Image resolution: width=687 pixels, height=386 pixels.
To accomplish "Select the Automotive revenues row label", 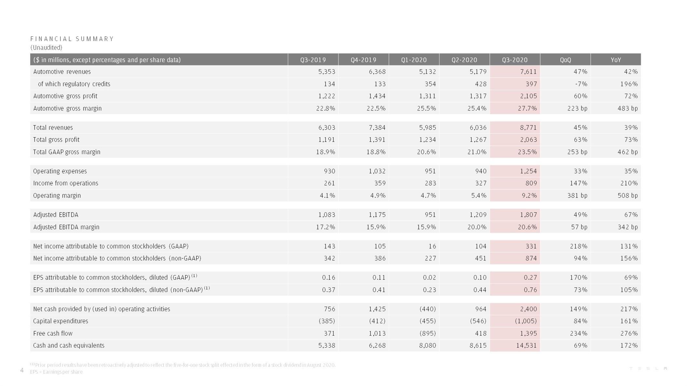I will [x=62, y=71].
